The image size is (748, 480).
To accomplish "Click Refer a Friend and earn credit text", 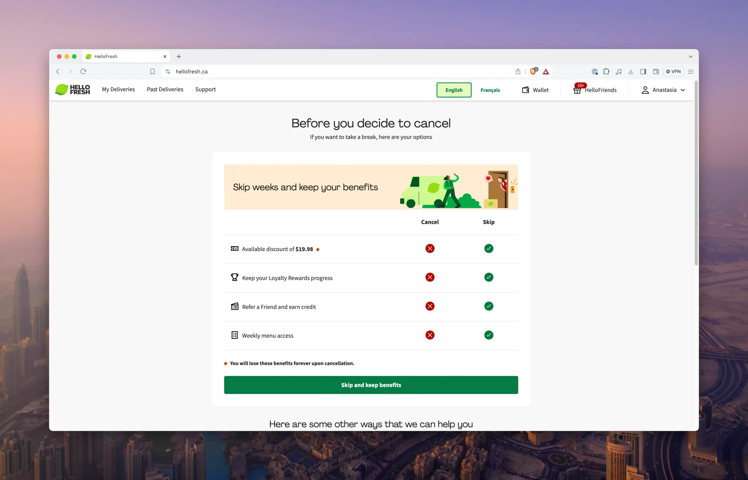I will click(x=279, y=307).
